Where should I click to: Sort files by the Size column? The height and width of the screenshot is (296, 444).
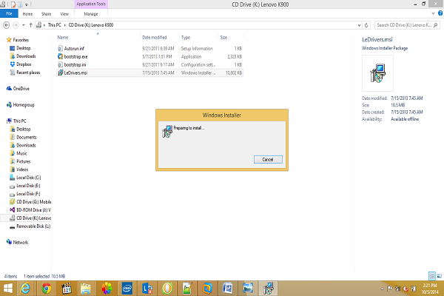coord(223,38)
